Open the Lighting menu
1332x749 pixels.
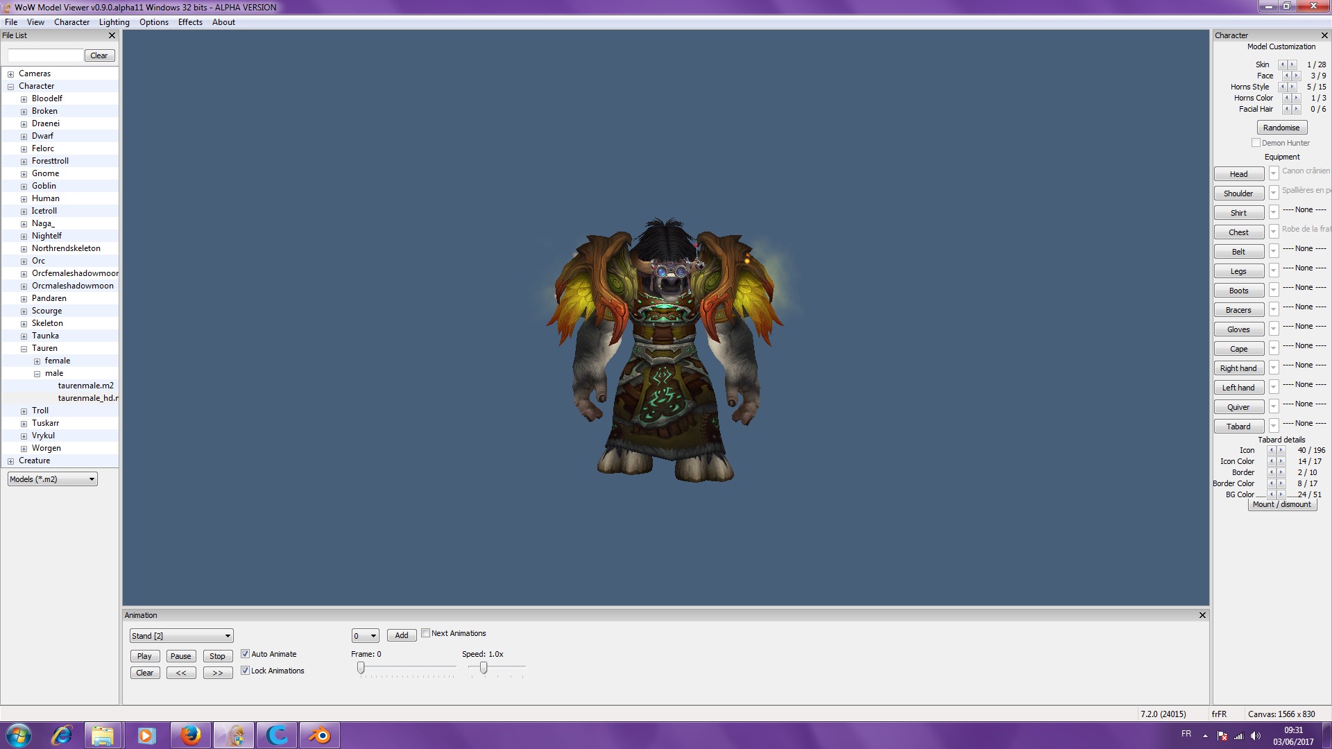tap(114, 22)
